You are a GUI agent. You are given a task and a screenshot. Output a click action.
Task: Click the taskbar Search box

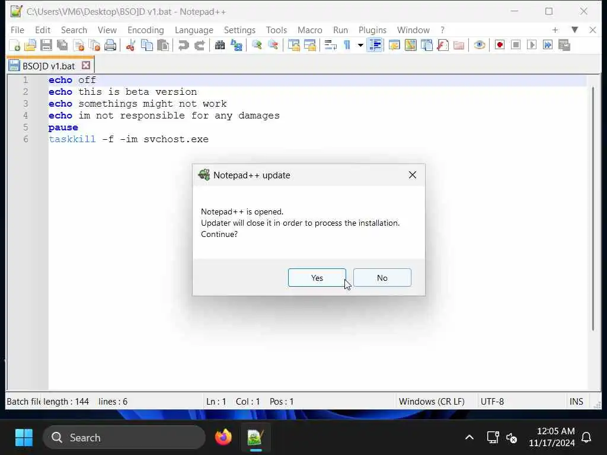pyautogui.click(x=124, y=438)
